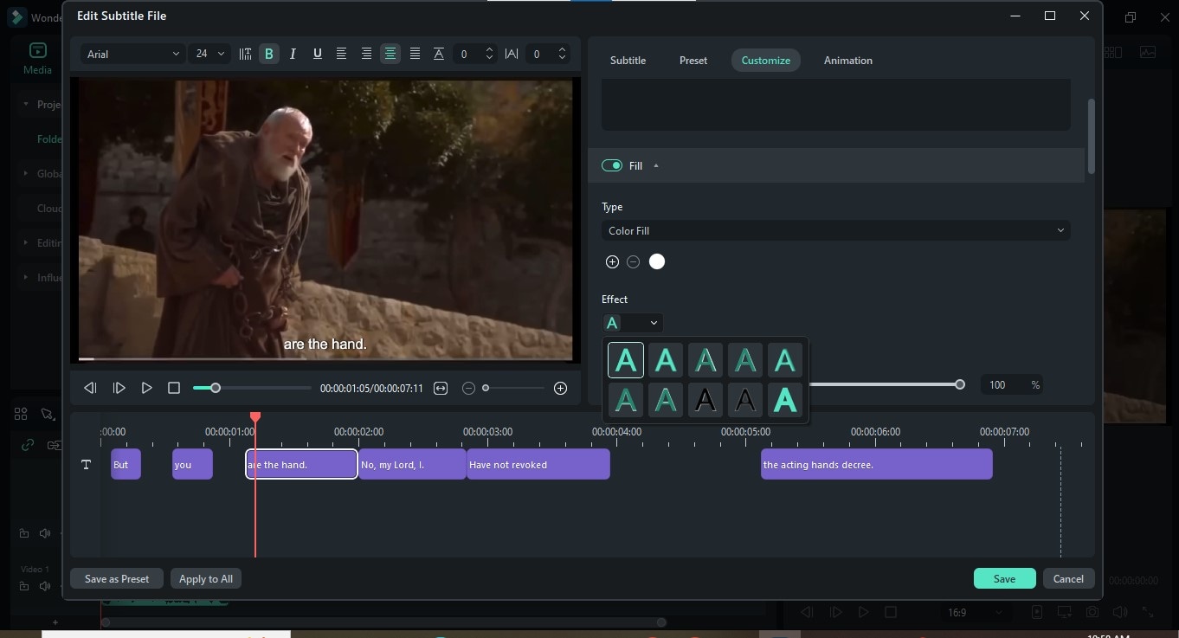Viewport: 1179px width, 638px height.
Task: Zoom out the subtitle timeline
Action: [x=469, y=389]
